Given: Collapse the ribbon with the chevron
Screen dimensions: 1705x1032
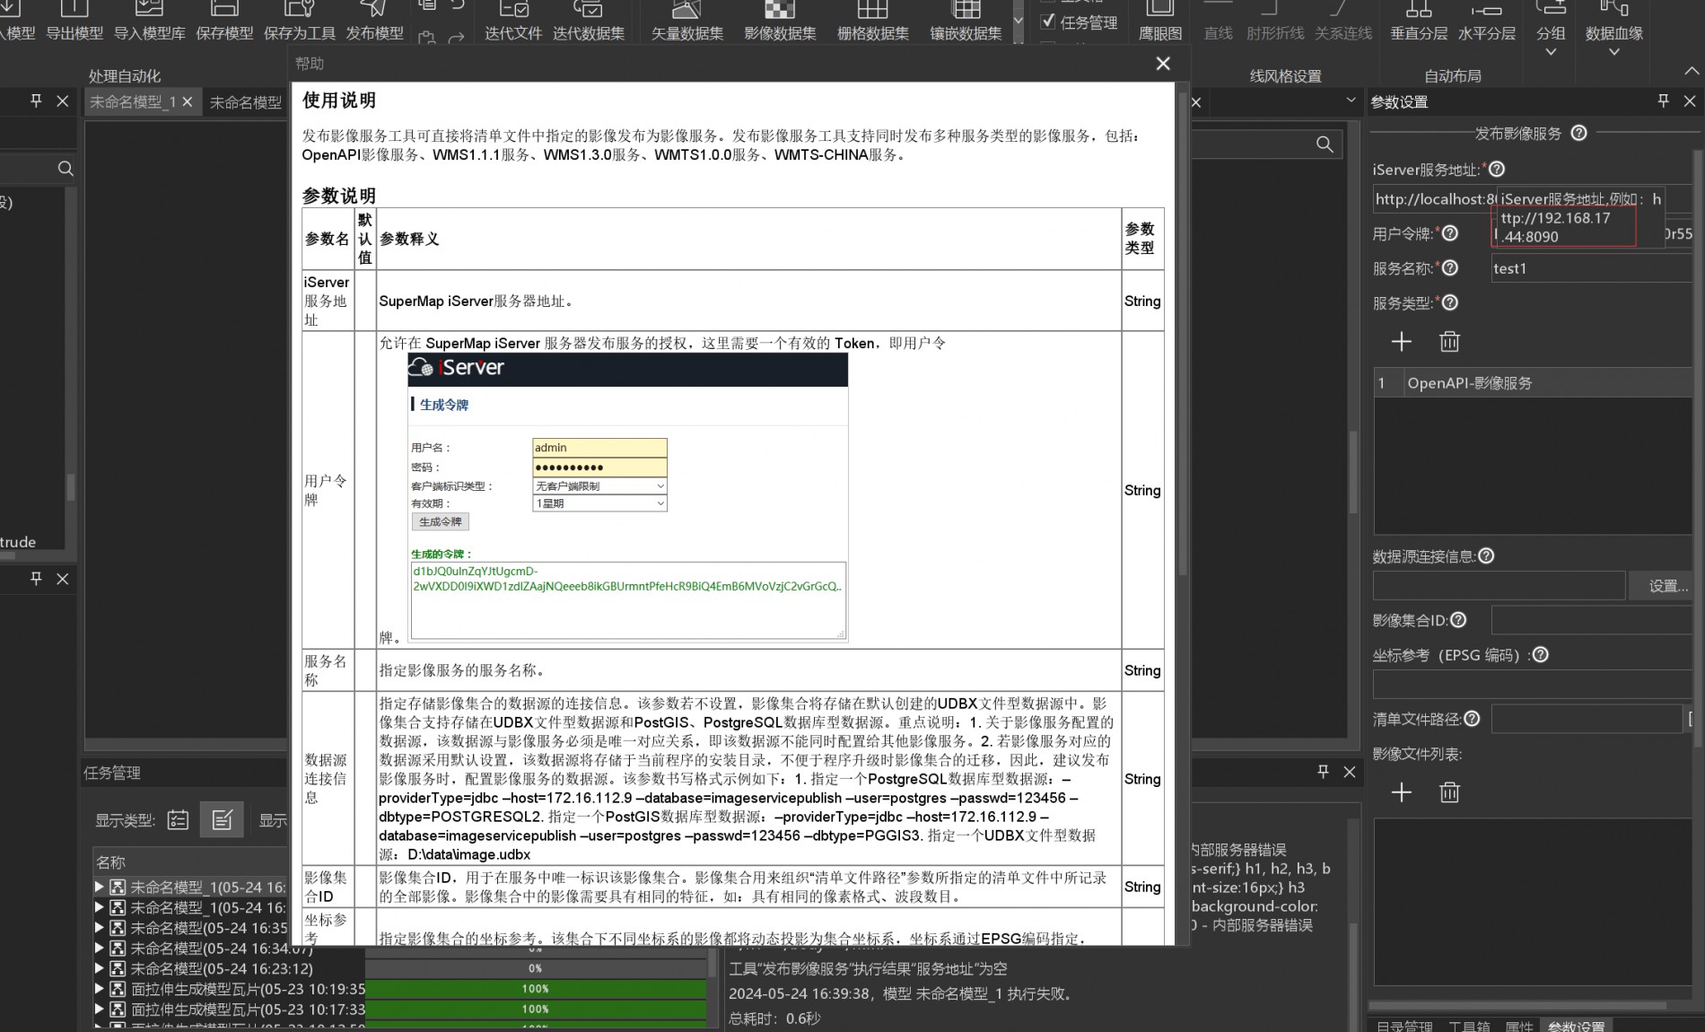Looking at the screenshot, I should pyautogui.click(x=1691, y=70).
